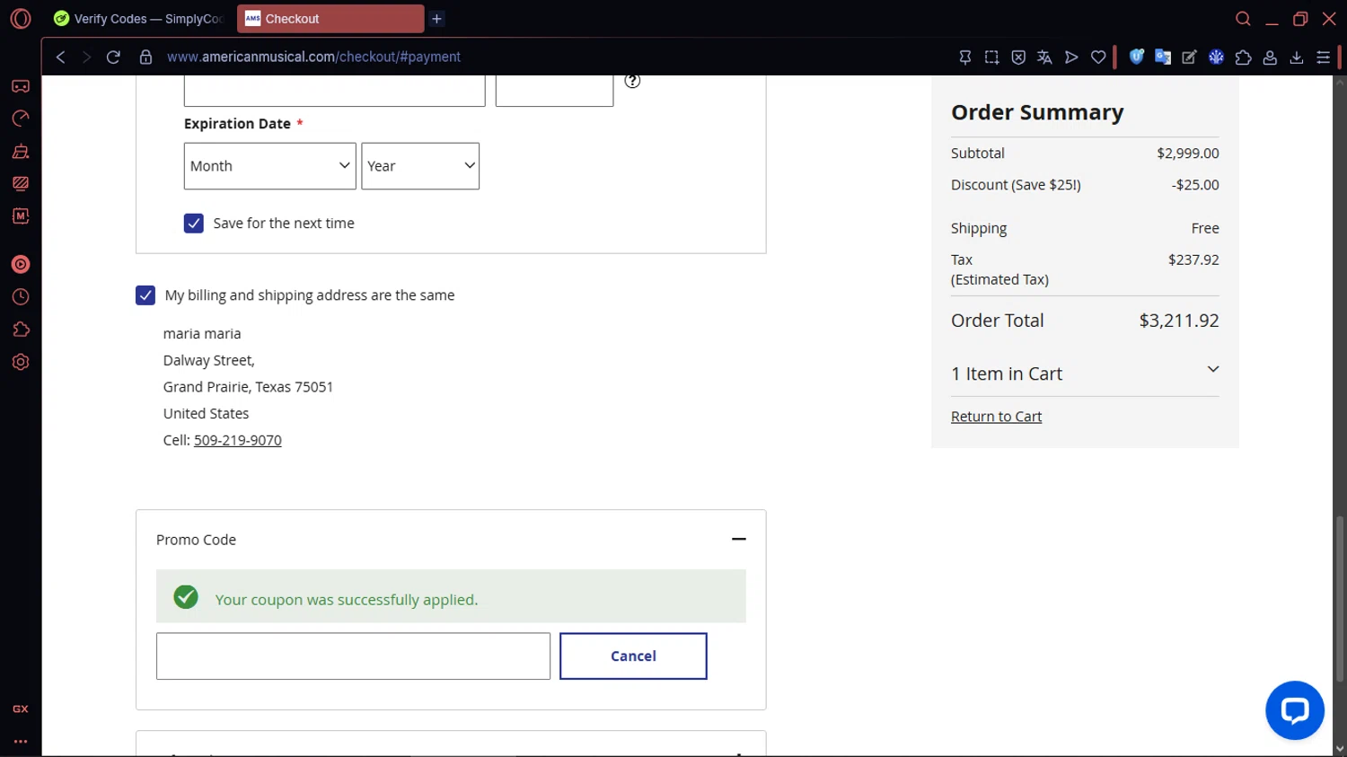The height and width of the screenshot is (757, 1347).
Task: Open extensions puzzle icon in toolbar
Action: (x=1243, y=57)
